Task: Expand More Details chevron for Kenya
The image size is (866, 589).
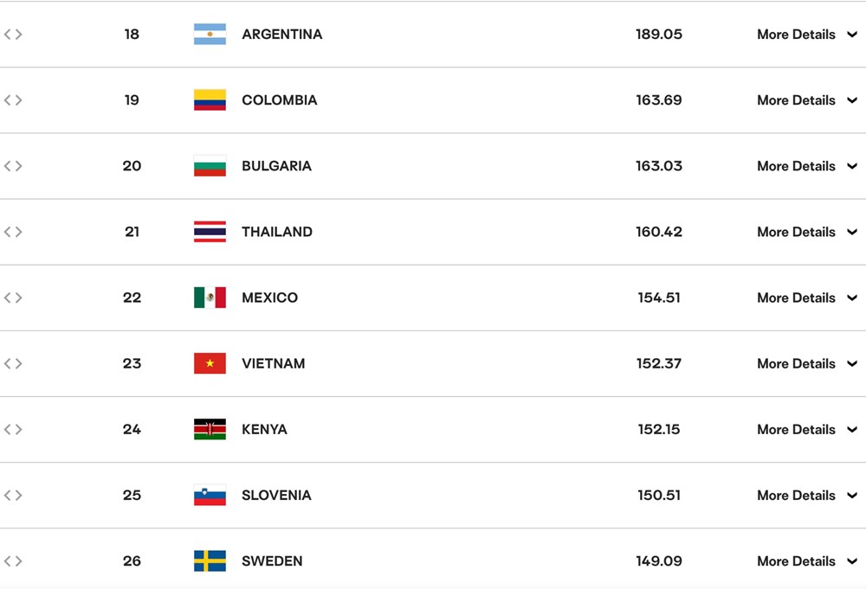Action: (852, 429)
